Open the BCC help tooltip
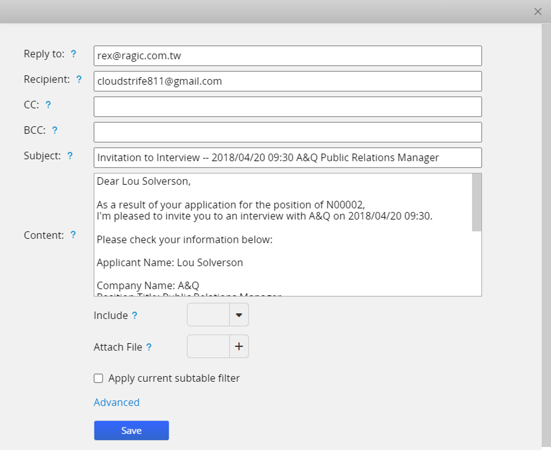Image resolution: width=551 pixels, height=451 pixels. (x=55, y=130)
